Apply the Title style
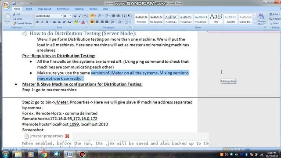The height and width of the screenshot is (158, 281). 216,19
